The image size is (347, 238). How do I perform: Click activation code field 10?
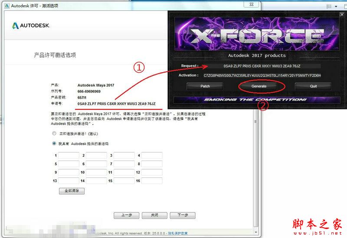96,172
